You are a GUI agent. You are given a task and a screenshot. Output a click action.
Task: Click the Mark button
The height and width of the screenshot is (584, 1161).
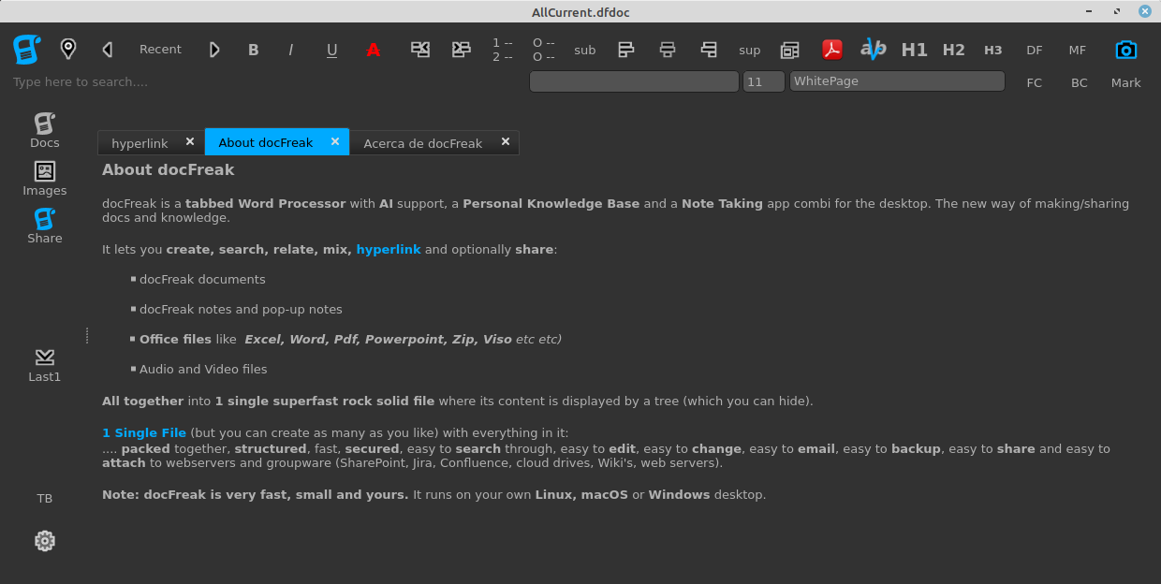click(1125, 83)
